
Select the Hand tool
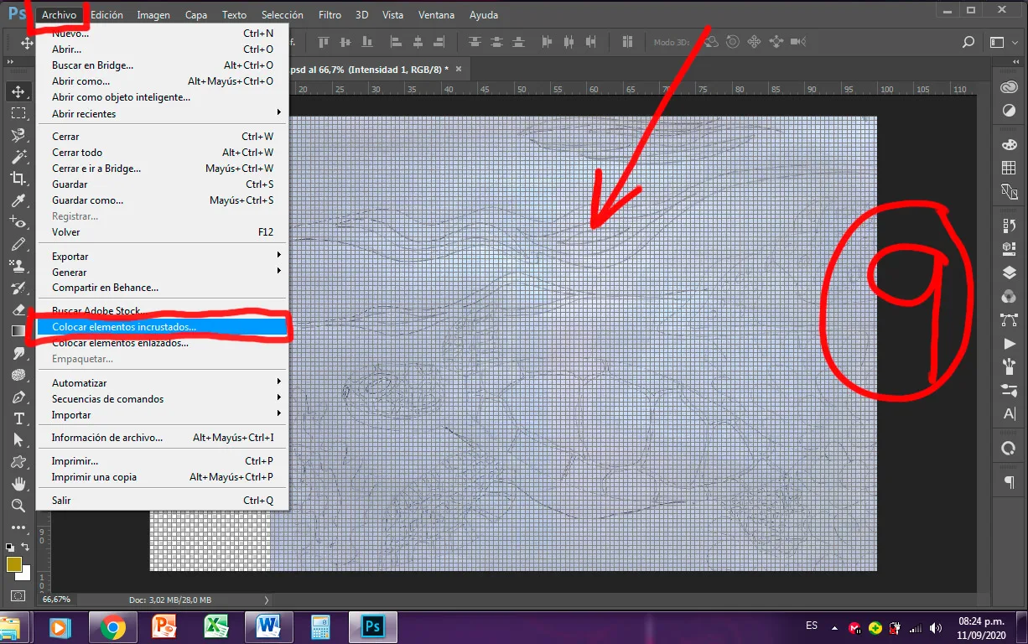[x=18, y=484]
